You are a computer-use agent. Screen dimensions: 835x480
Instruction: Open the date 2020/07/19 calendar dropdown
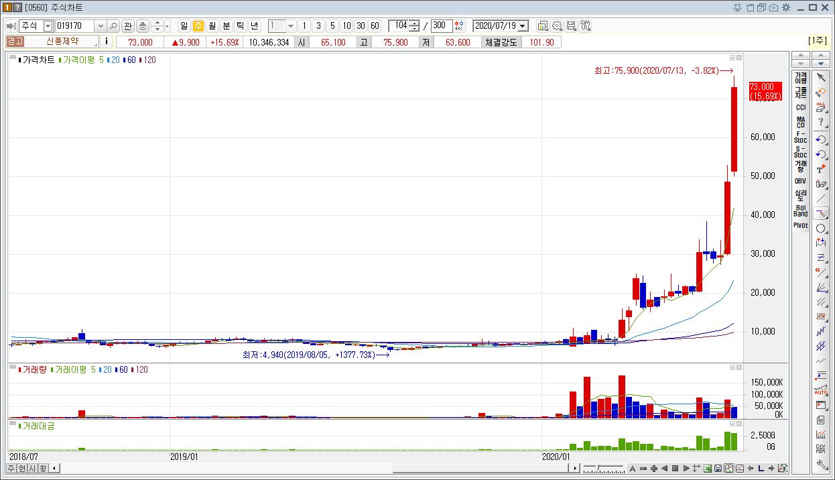click(523, 25)
